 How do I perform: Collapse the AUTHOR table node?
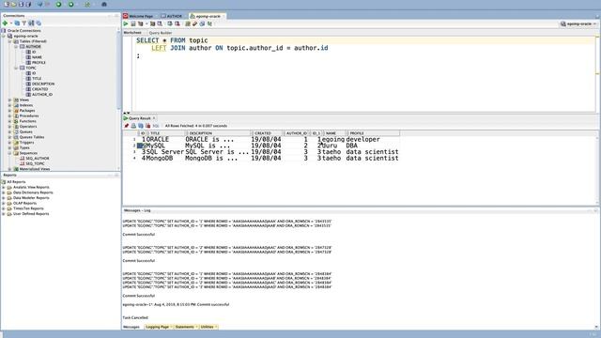(16, 46)
